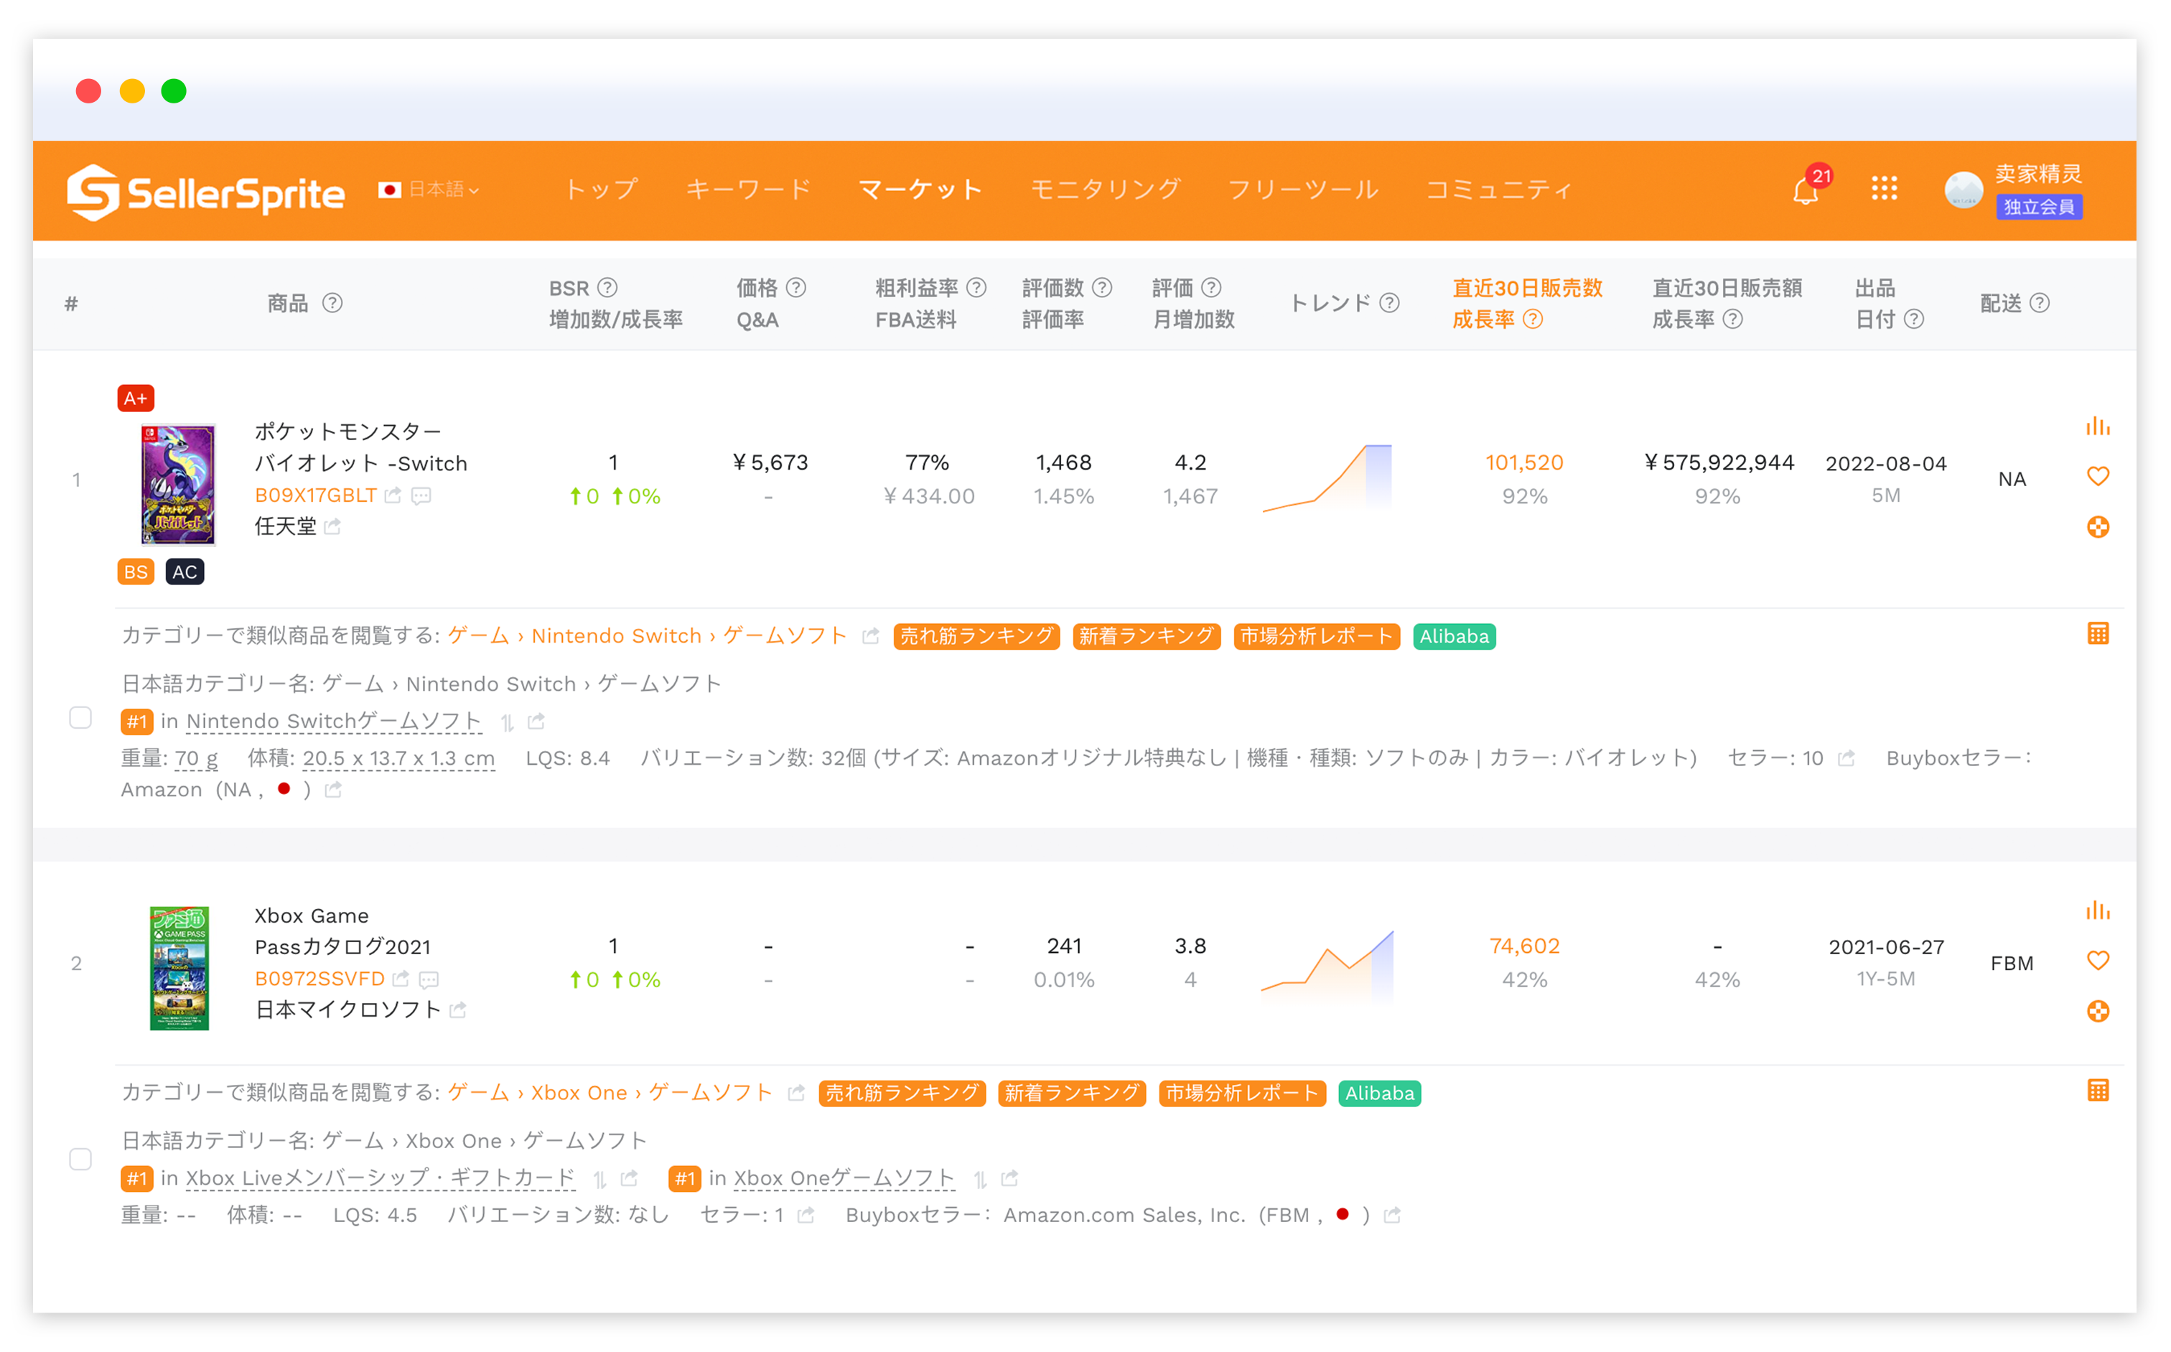Favorite the Xbox Game Pass product with heart icon

tap(2097, 961)
